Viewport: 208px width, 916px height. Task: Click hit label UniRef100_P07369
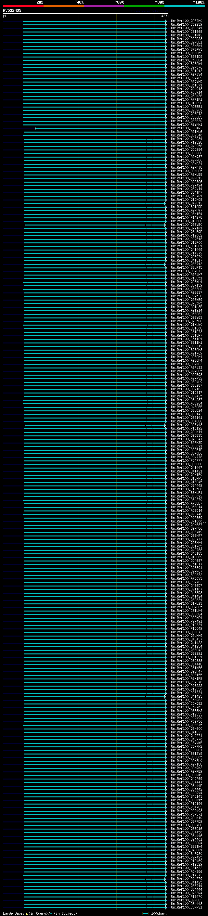pos(187,518)
